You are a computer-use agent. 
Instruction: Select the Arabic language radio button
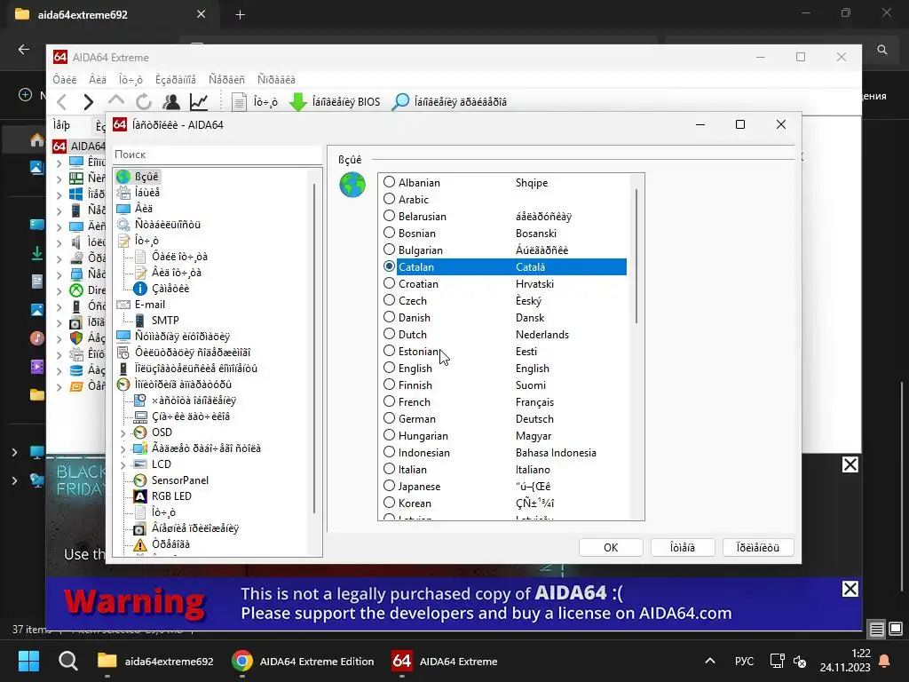coord(389,199)
